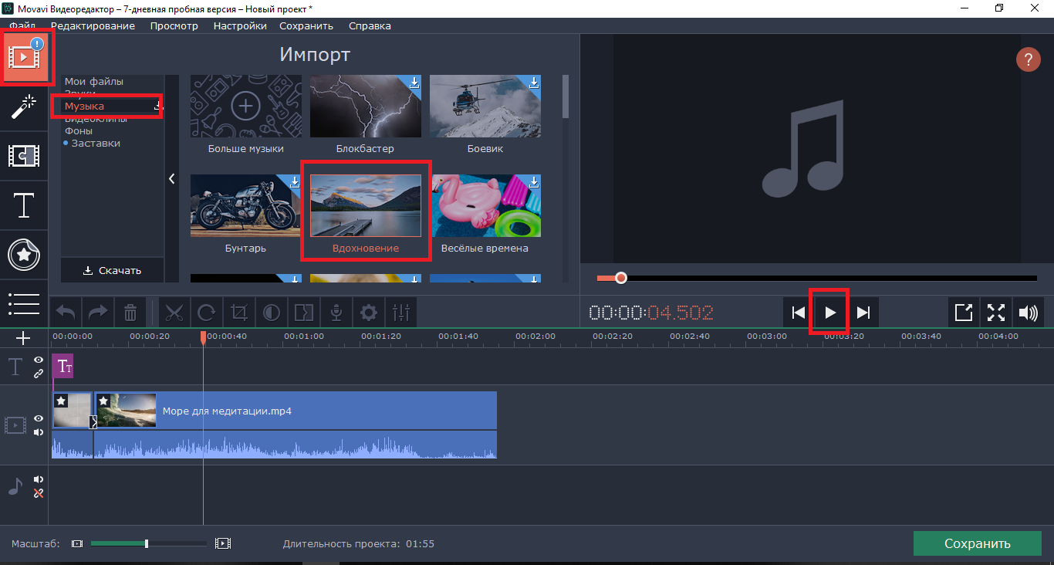The height and width of the screenshot is (565, 1054).
Task: Open the Transitions panel in sidebar
Action: pos(24,156)
